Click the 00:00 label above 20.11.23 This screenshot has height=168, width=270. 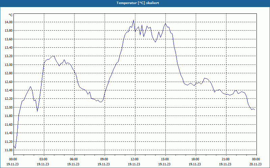pos(256,159)
